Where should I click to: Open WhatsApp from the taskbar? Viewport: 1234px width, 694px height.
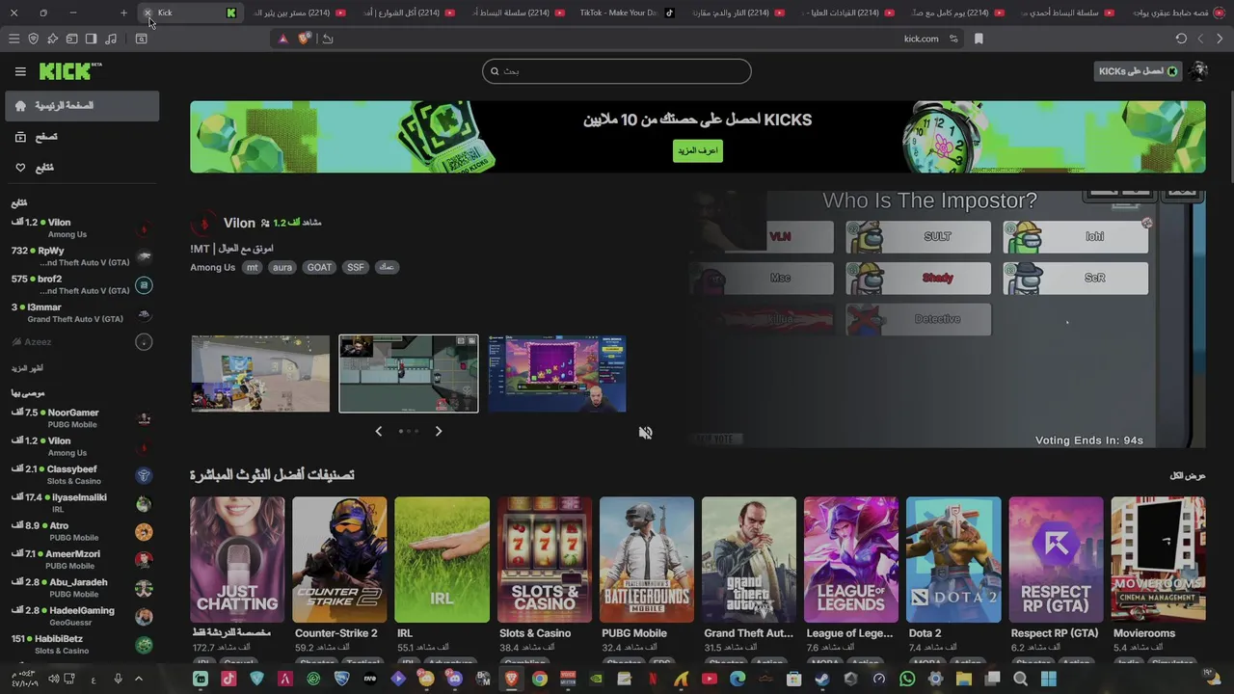(x=907, y=679)
